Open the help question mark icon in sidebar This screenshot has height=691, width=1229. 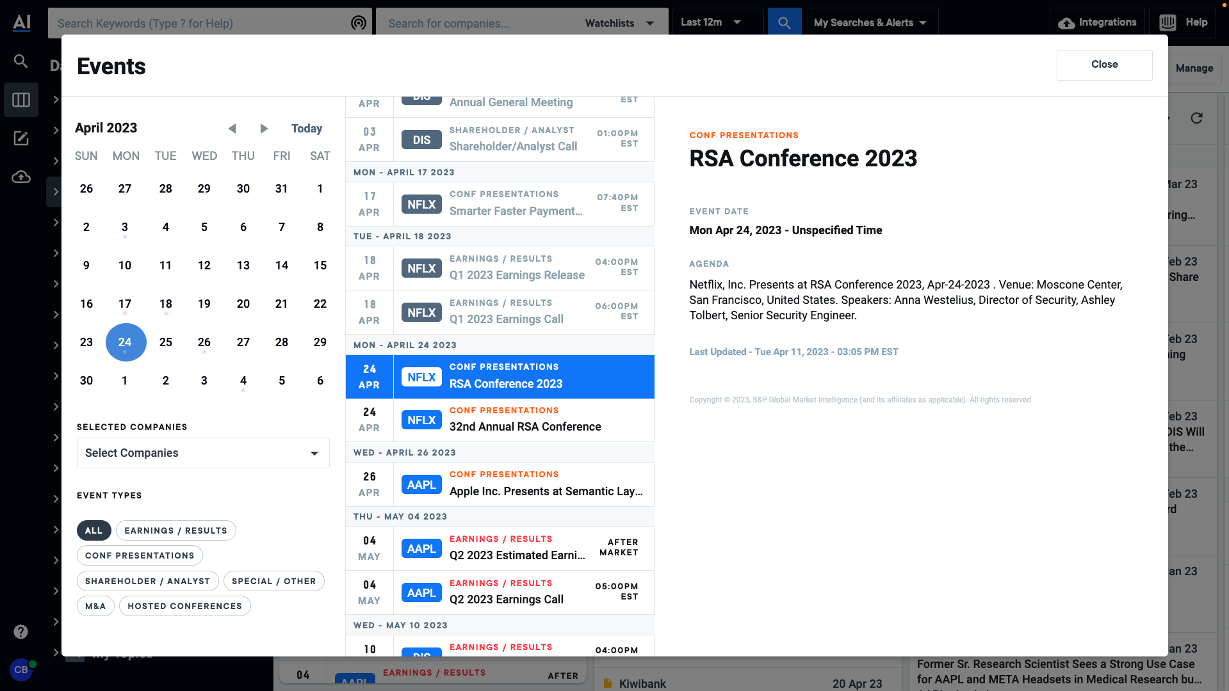[21, 631]
